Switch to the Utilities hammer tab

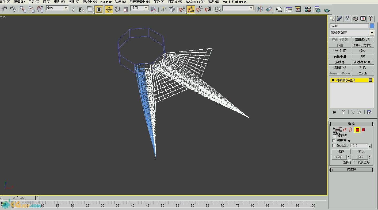pos(371,19)
